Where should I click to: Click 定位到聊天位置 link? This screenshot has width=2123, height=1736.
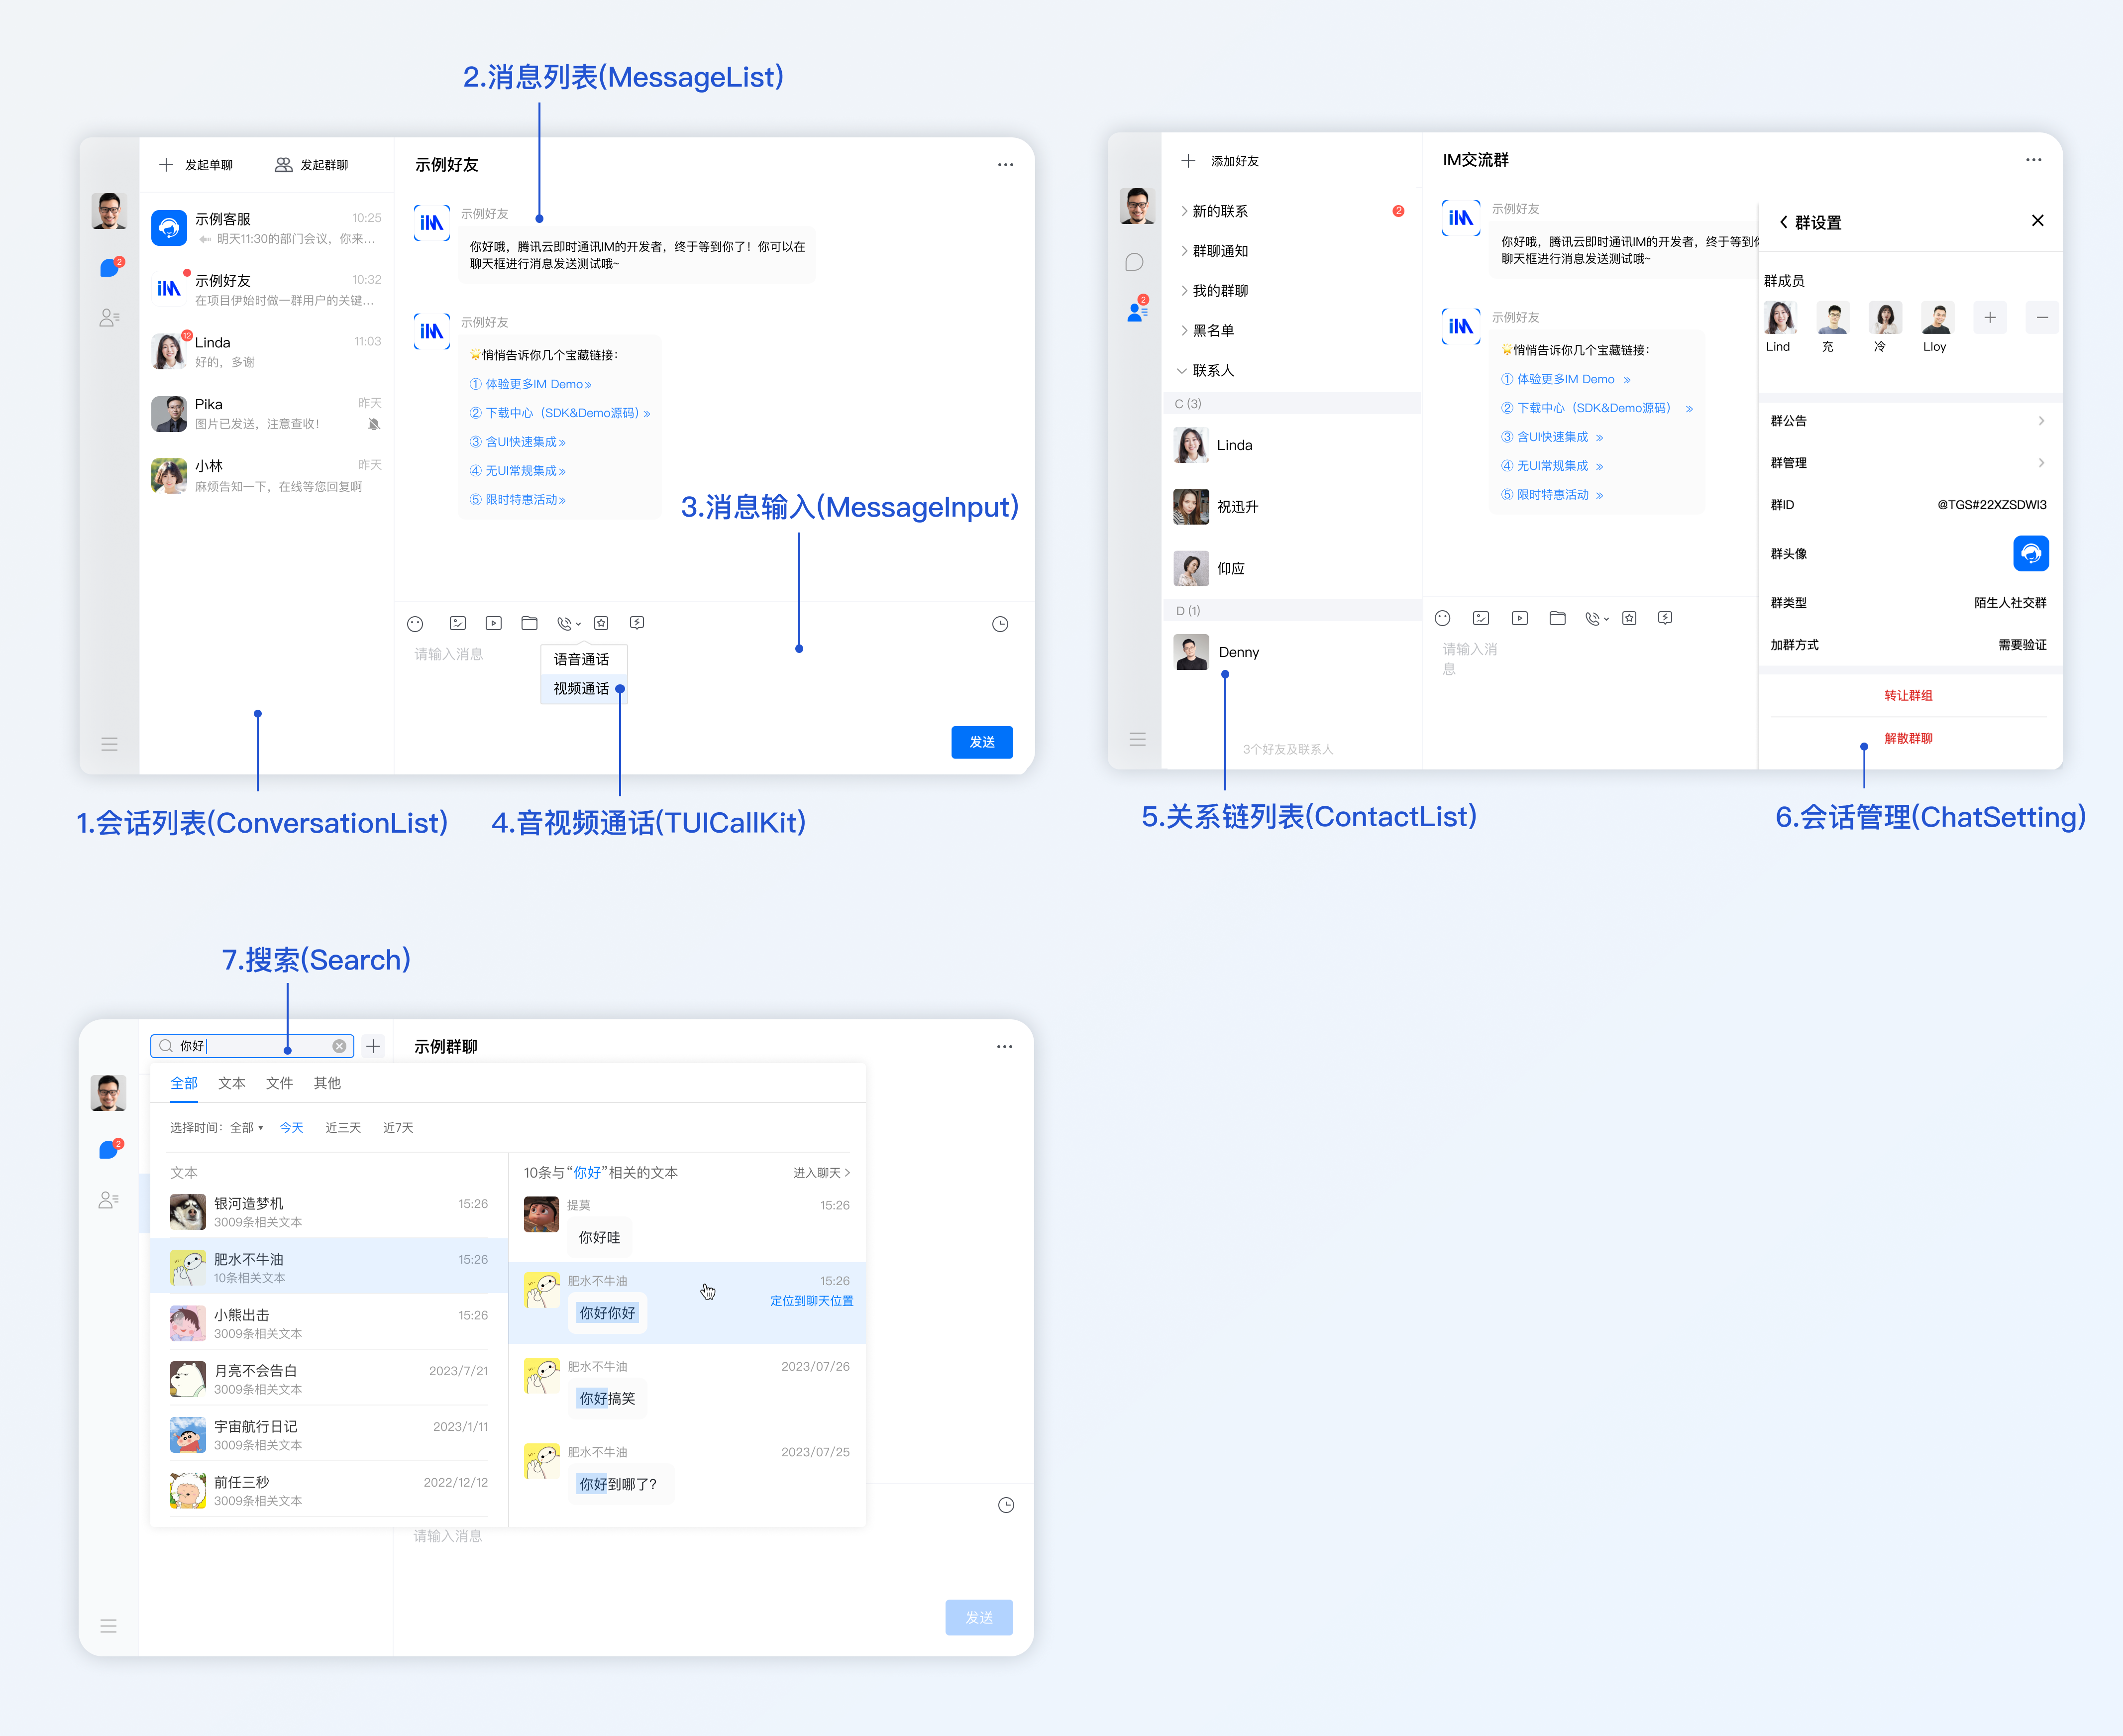click(811, 1301)
